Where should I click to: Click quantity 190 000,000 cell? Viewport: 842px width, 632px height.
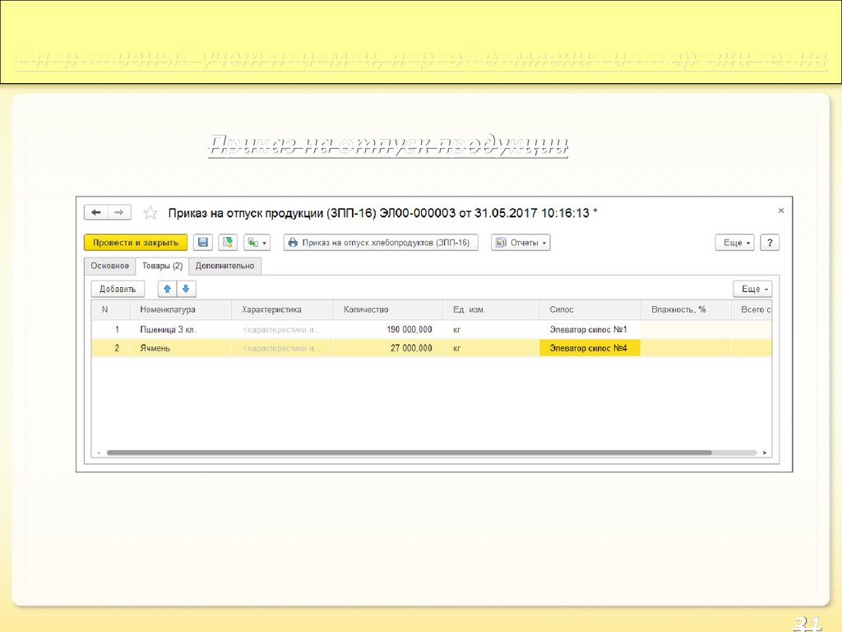388,329
